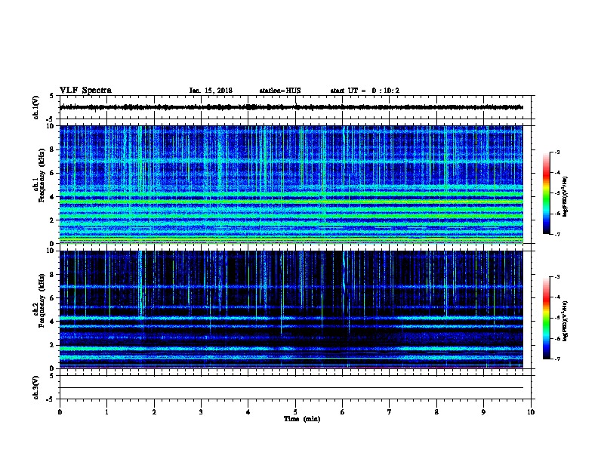This screenshot has width=598, height=462.
Task: Click the flat ch.3 voltage line
Action: click(x=291, y=388)
